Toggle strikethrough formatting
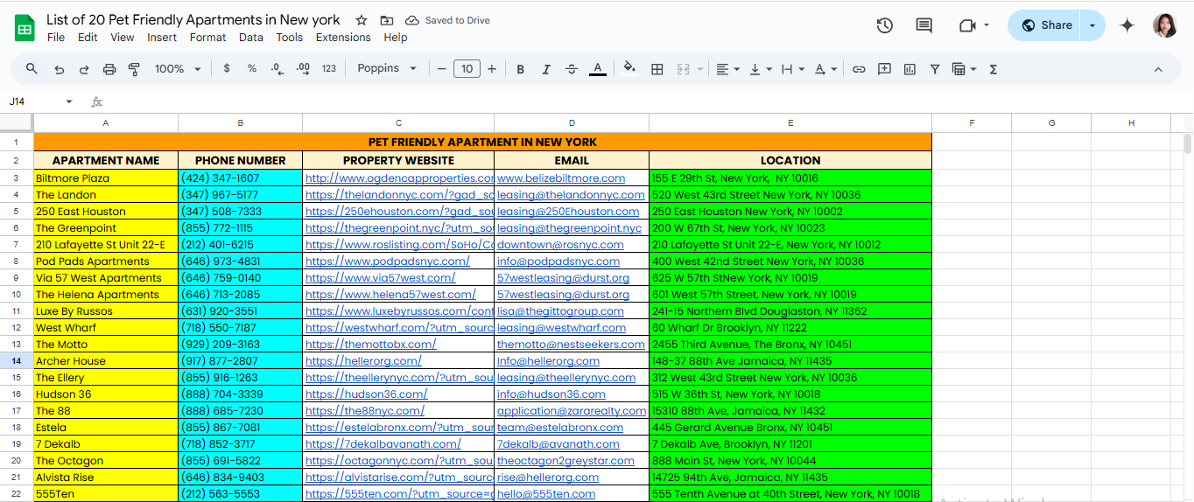This screenshot has height=502, width=1194. (572, 69)
